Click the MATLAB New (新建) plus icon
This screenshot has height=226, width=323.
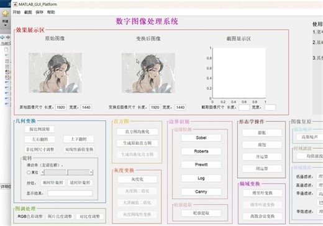tap(5, 14)
